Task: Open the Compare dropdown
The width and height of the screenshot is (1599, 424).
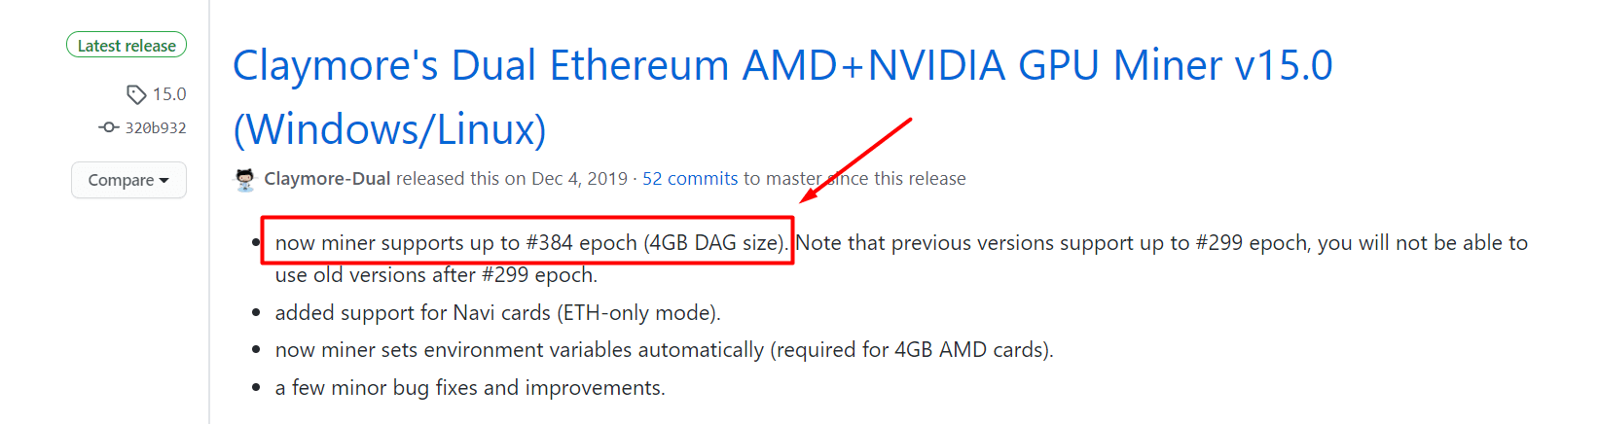Action: [x=128, y=180]
